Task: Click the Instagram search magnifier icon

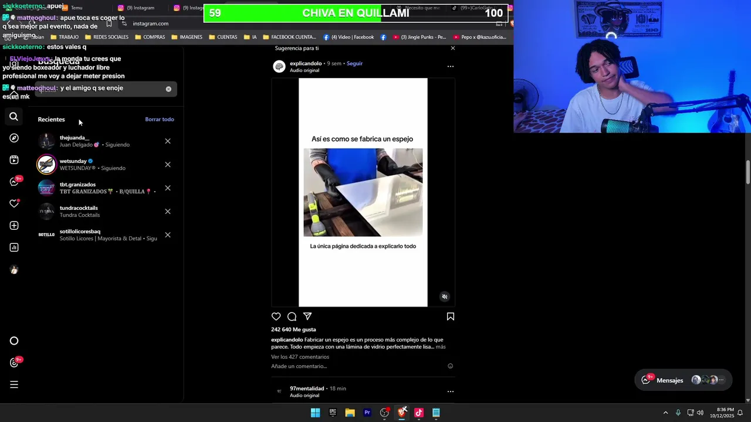Action: click(x=13, y=117)
